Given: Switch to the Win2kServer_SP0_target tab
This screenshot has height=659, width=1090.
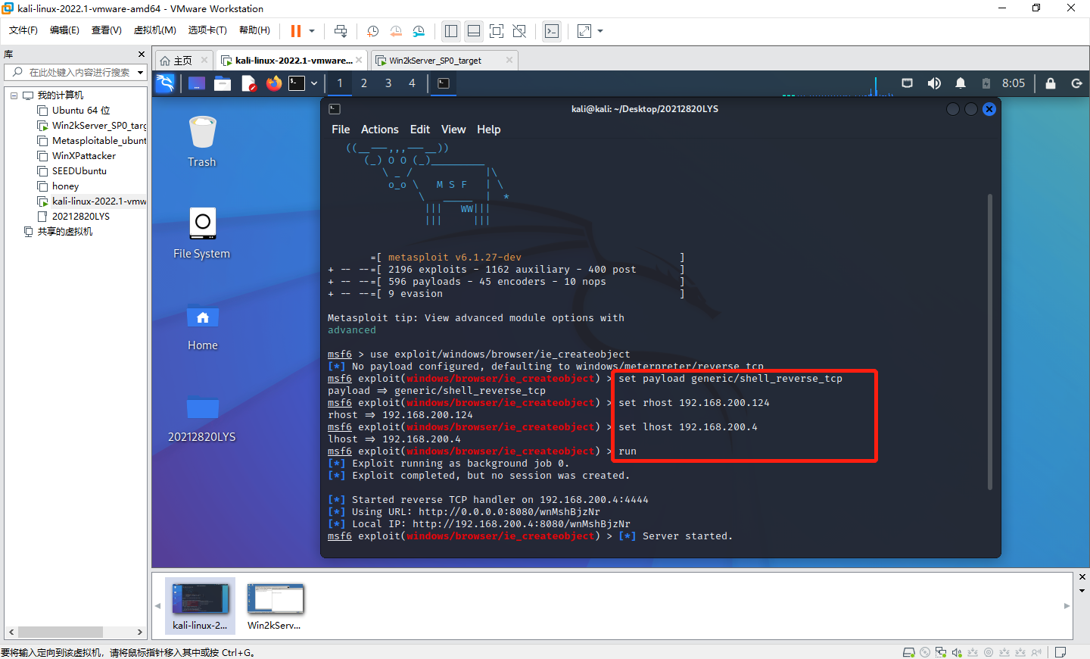Looking at the screenshot, I should (435, 61).
